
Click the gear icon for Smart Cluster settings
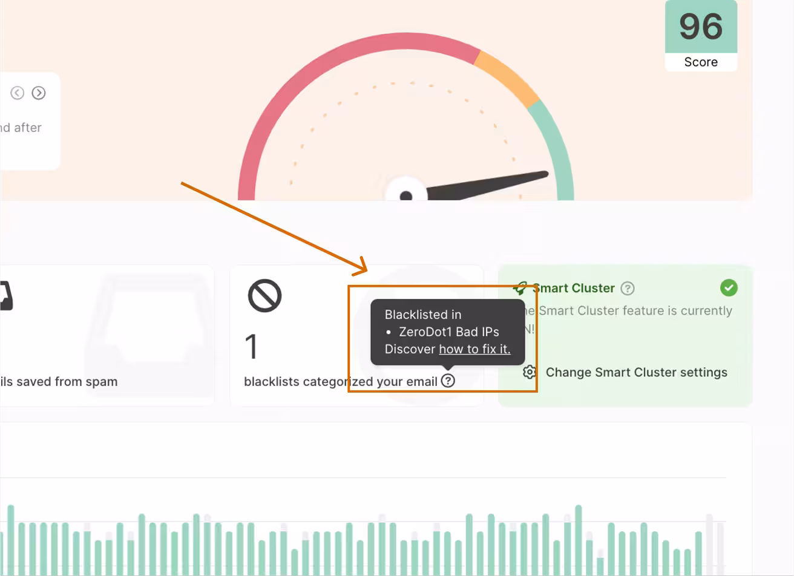click(530, 372)
